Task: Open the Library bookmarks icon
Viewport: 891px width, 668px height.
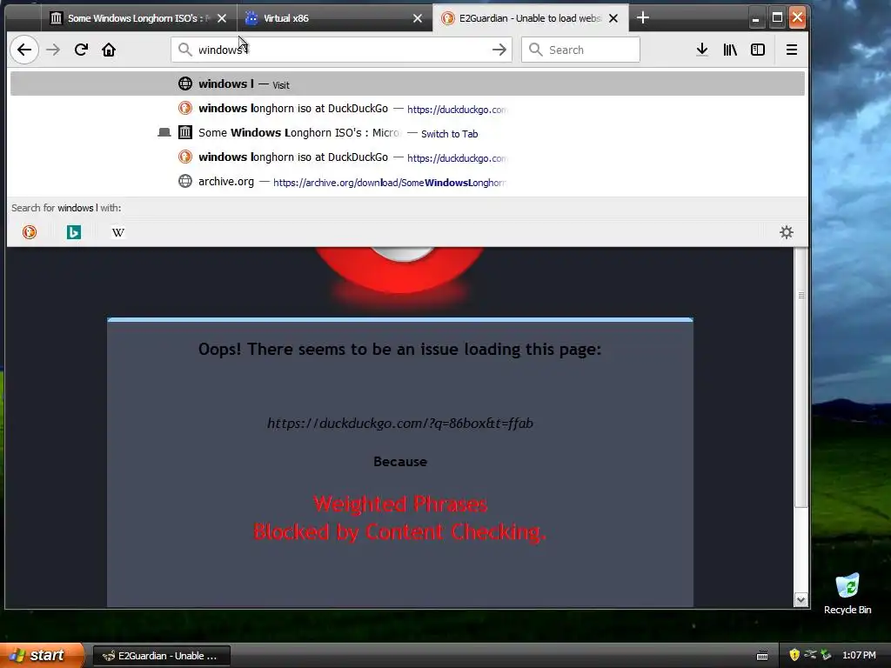Action: coord(730,50)
